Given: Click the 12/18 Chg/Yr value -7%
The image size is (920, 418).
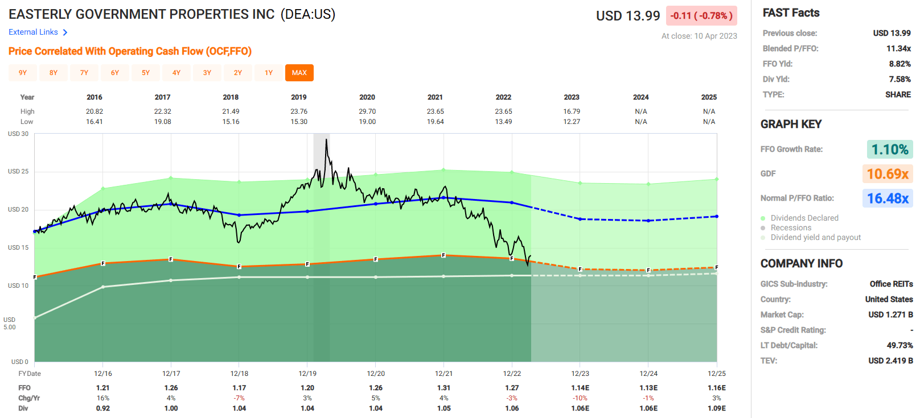Looking at the screenshot, I should click(239, 398).
